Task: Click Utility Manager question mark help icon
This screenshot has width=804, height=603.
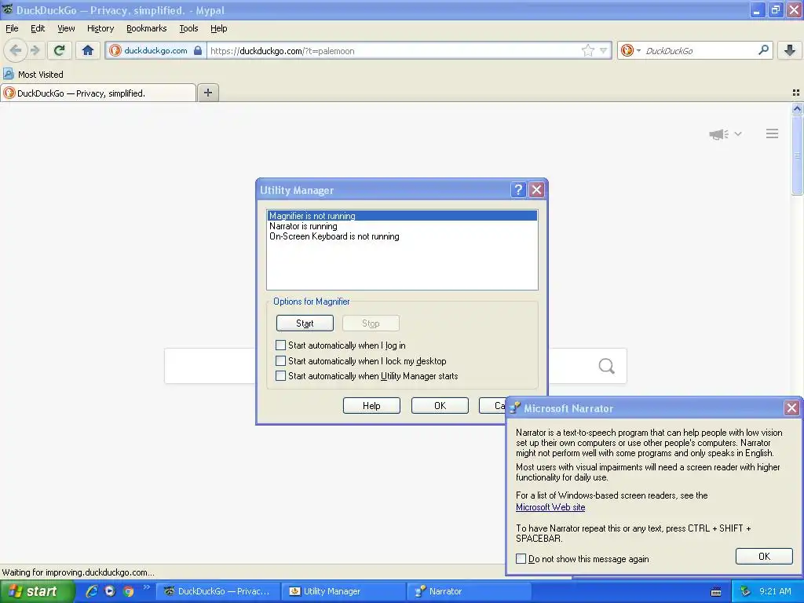Action: coord(518,190)
